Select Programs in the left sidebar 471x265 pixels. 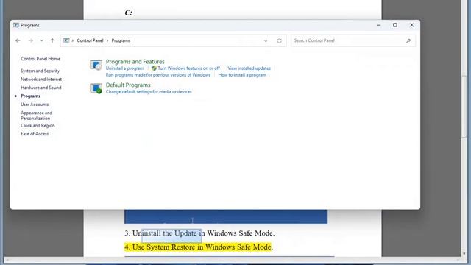[x=30, y=96]
